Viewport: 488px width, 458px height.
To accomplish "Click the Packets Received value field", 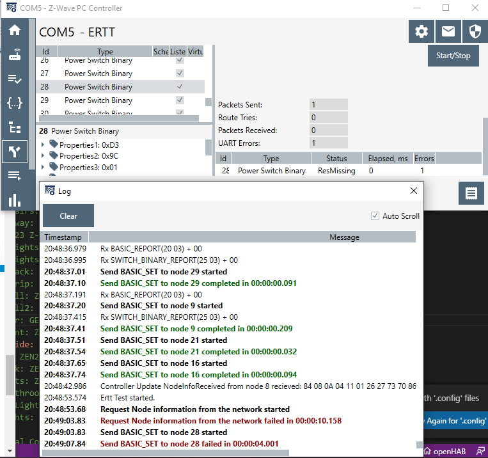I will 328,130.
